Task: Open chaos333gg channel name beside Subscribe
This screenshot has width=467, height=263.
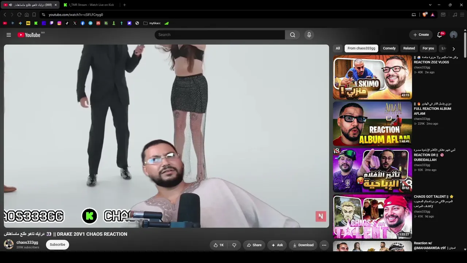Action: click(27, 243)
